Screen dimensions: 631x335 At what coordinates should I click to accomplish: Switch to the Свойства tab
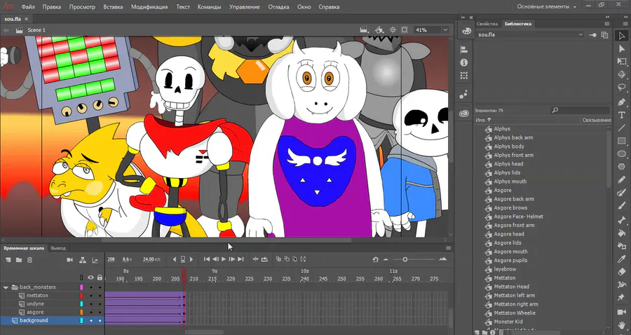click(487, 24)
